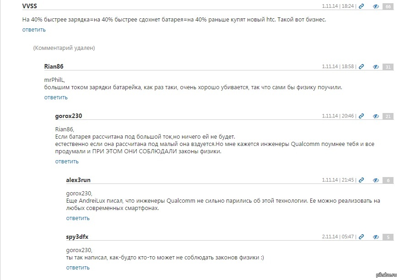
Task: Click rating badge 21 on gorox230 comment
Action: (x=388, y=116)
